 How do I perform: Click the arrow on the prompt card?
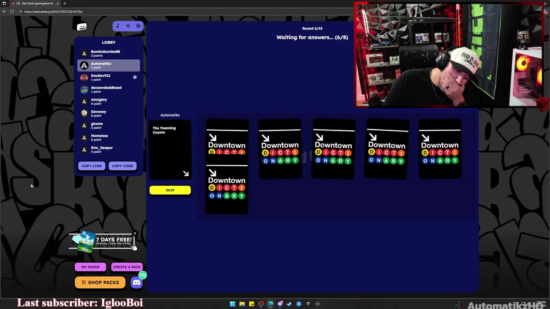pos(186,173)
